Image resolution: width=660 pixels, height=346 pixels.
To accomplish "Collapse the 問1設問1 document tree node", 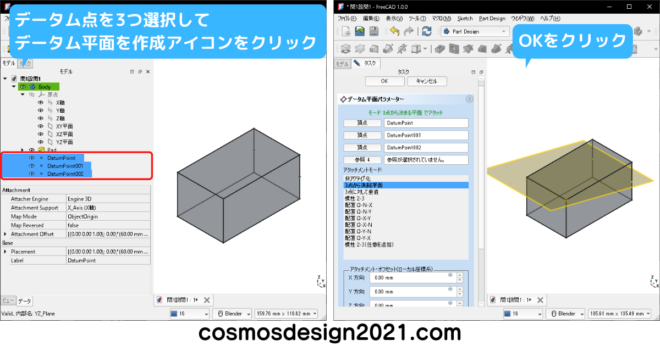I will coord(5,79).
